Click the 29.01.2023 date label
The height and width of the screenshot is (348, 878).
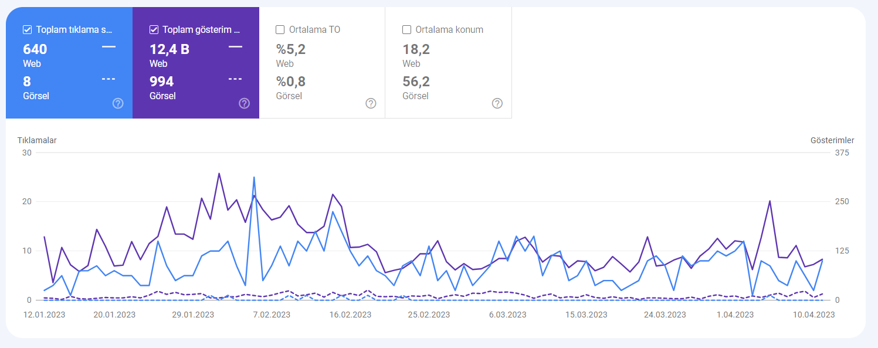(193, 315)
